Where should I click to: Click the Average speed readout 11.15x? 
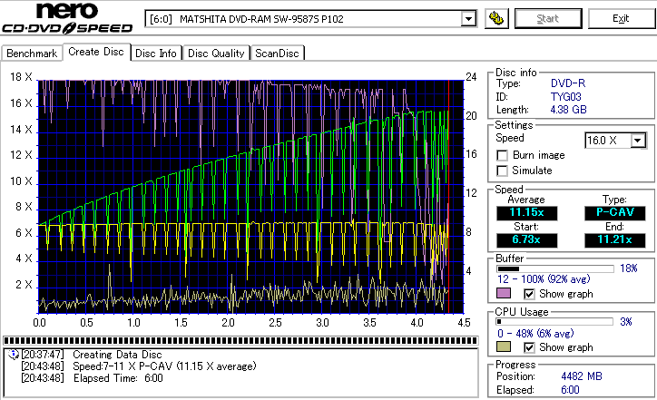(x=526, y=212)
